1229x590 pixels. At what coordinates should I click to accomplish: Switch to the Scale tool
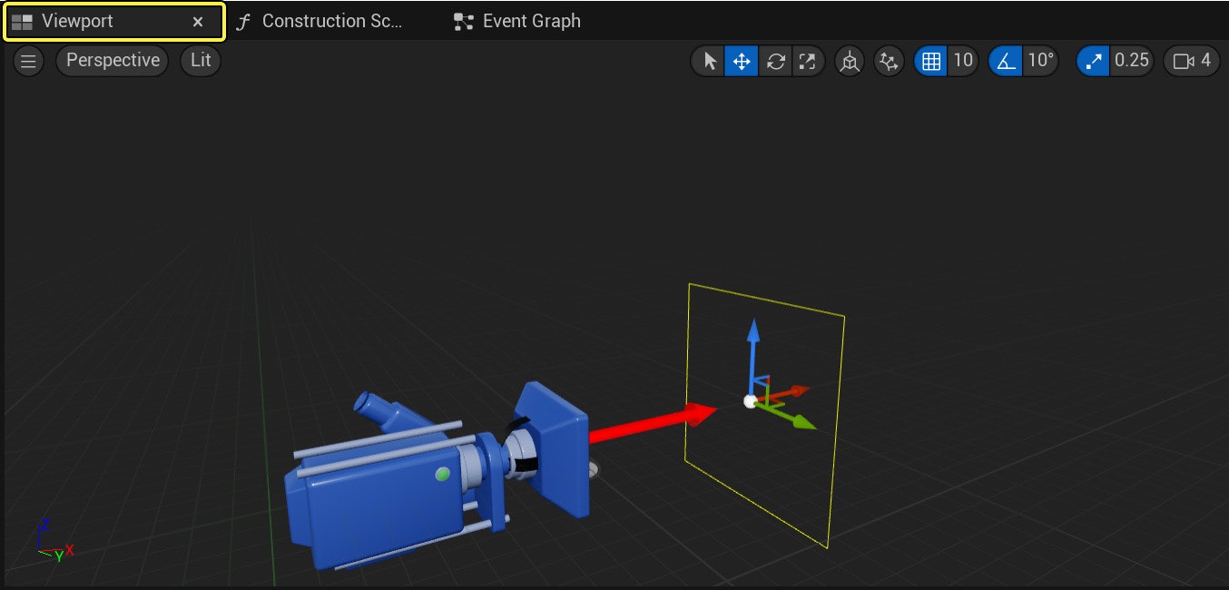point(808,61)
